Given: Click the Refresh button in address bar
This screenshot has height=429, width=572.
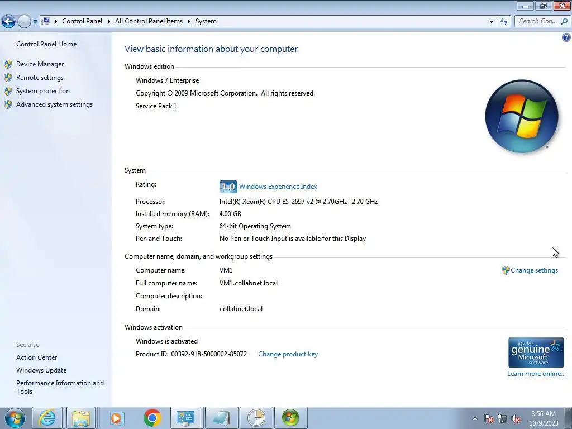Looking at the screenshot, I should [x=504, y=22].
